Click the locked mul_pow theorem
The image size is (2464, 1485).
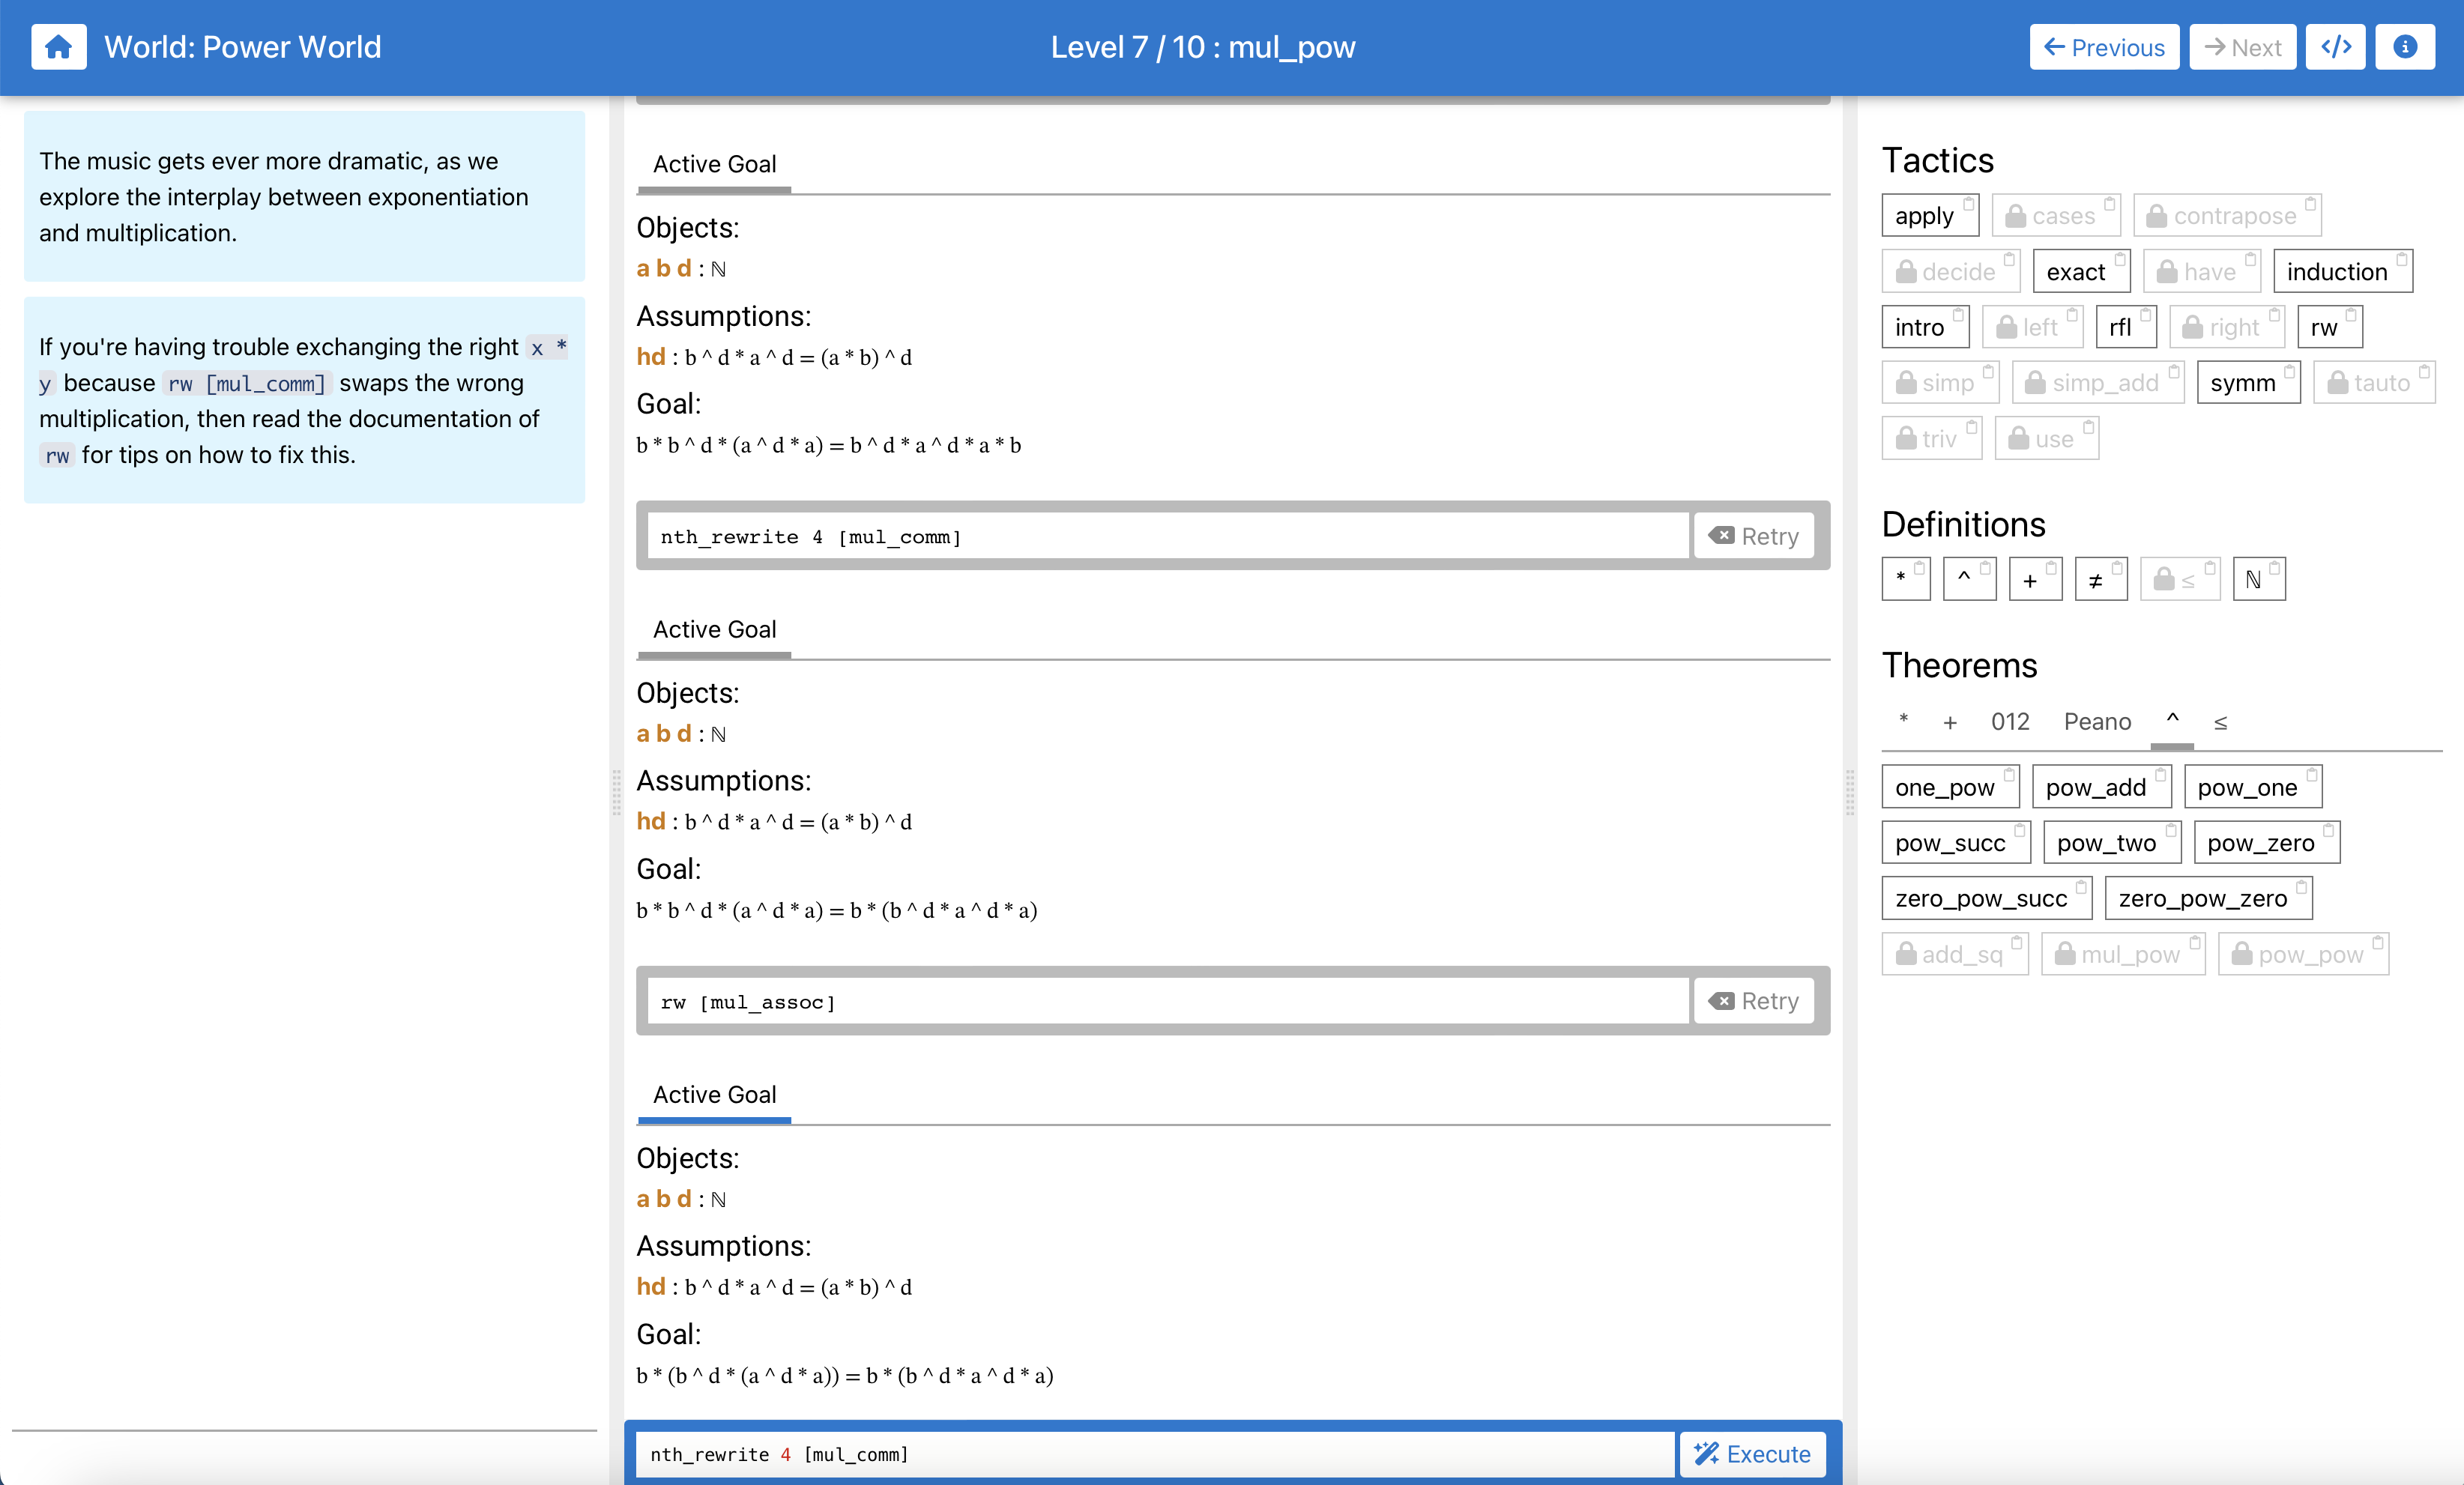[2122, 954]
